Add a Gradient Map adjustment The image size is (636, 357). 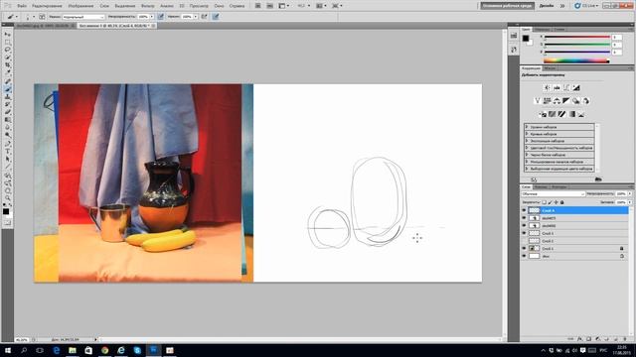pyautogui.click(x=572, y=114)
